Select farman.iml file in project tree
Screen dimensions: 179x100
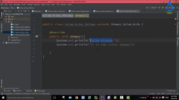14,37
